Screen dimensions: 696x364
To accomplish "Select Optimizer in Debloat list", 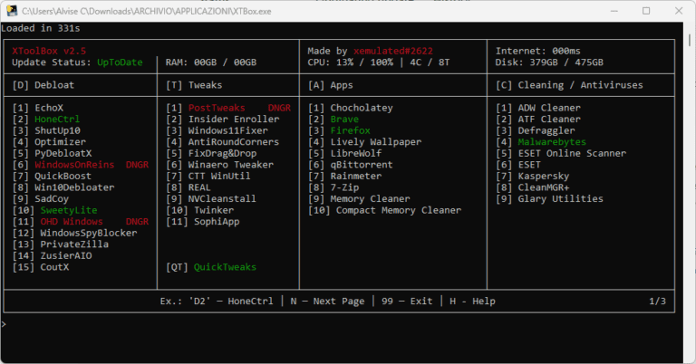I will [x=49, y=142].
